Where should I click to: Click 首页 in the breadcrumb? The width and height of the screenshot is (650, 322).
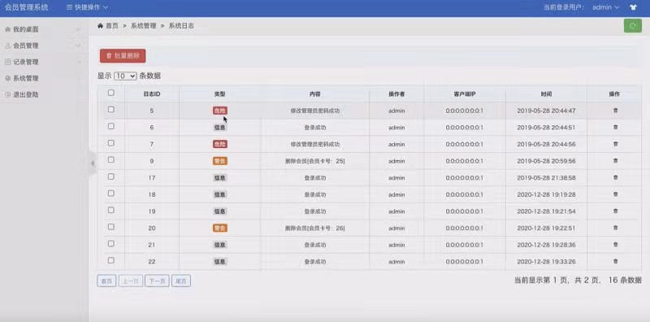point(112,26)
